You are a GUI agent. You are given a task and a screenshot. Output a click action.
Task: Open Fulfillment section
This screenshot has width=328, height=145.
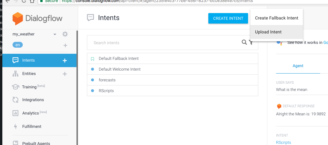pyautogui.click(x=32, y=126)
